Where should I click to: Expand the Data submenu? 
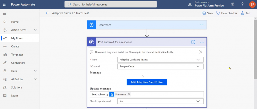35,71
